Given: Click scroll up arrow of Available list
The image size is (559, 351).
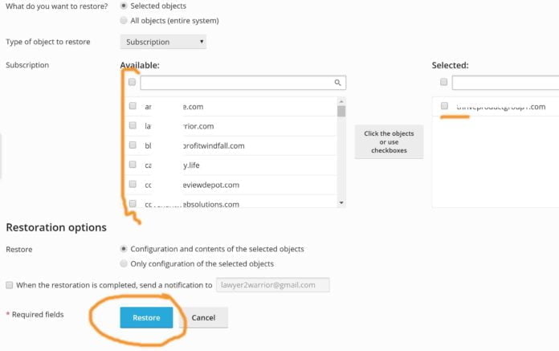Looking at the screenshot, I should click(341, 101).
